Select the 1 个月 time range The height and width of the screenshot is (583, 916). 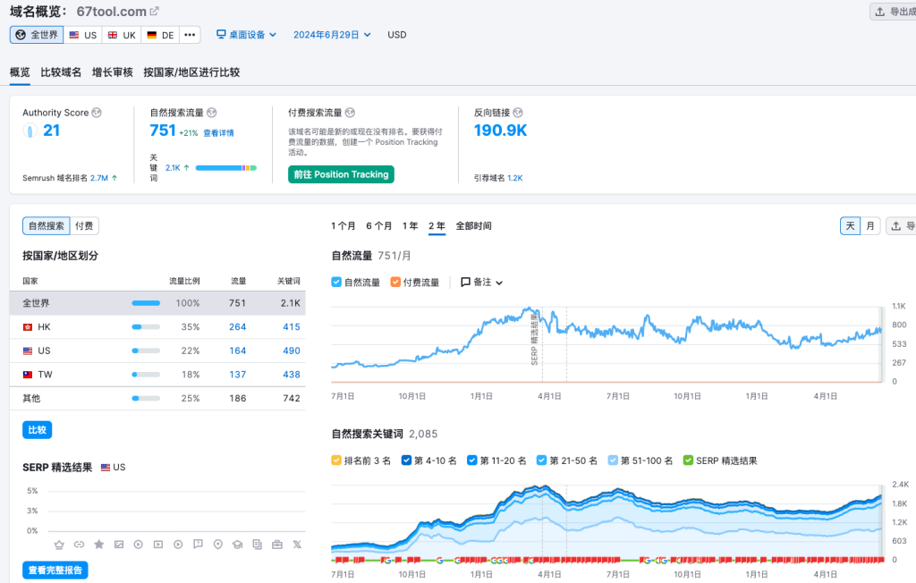343,226
